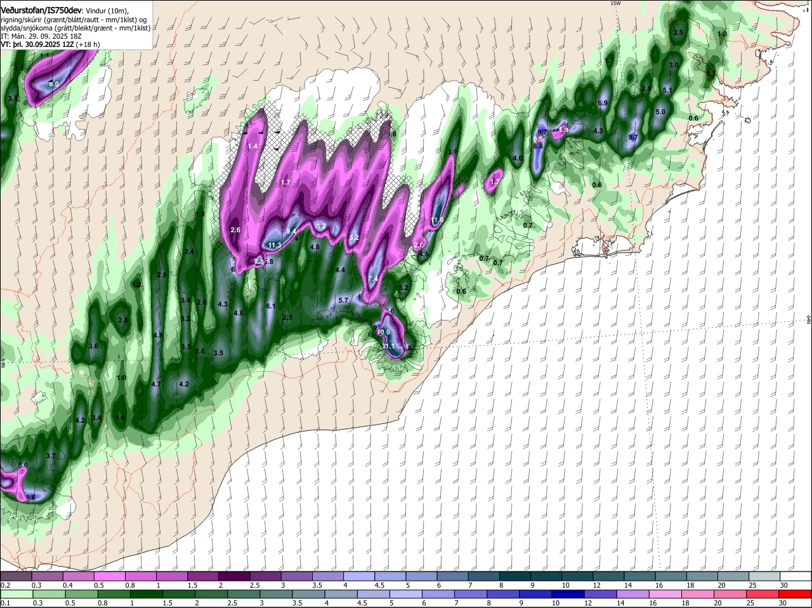Click the Veðurstofan/IS750dev map title

pyautogui.click(x=41, y=10)
